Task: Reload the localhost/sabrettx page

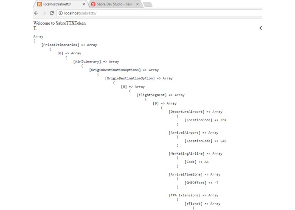Action: [x=52, y=13]
